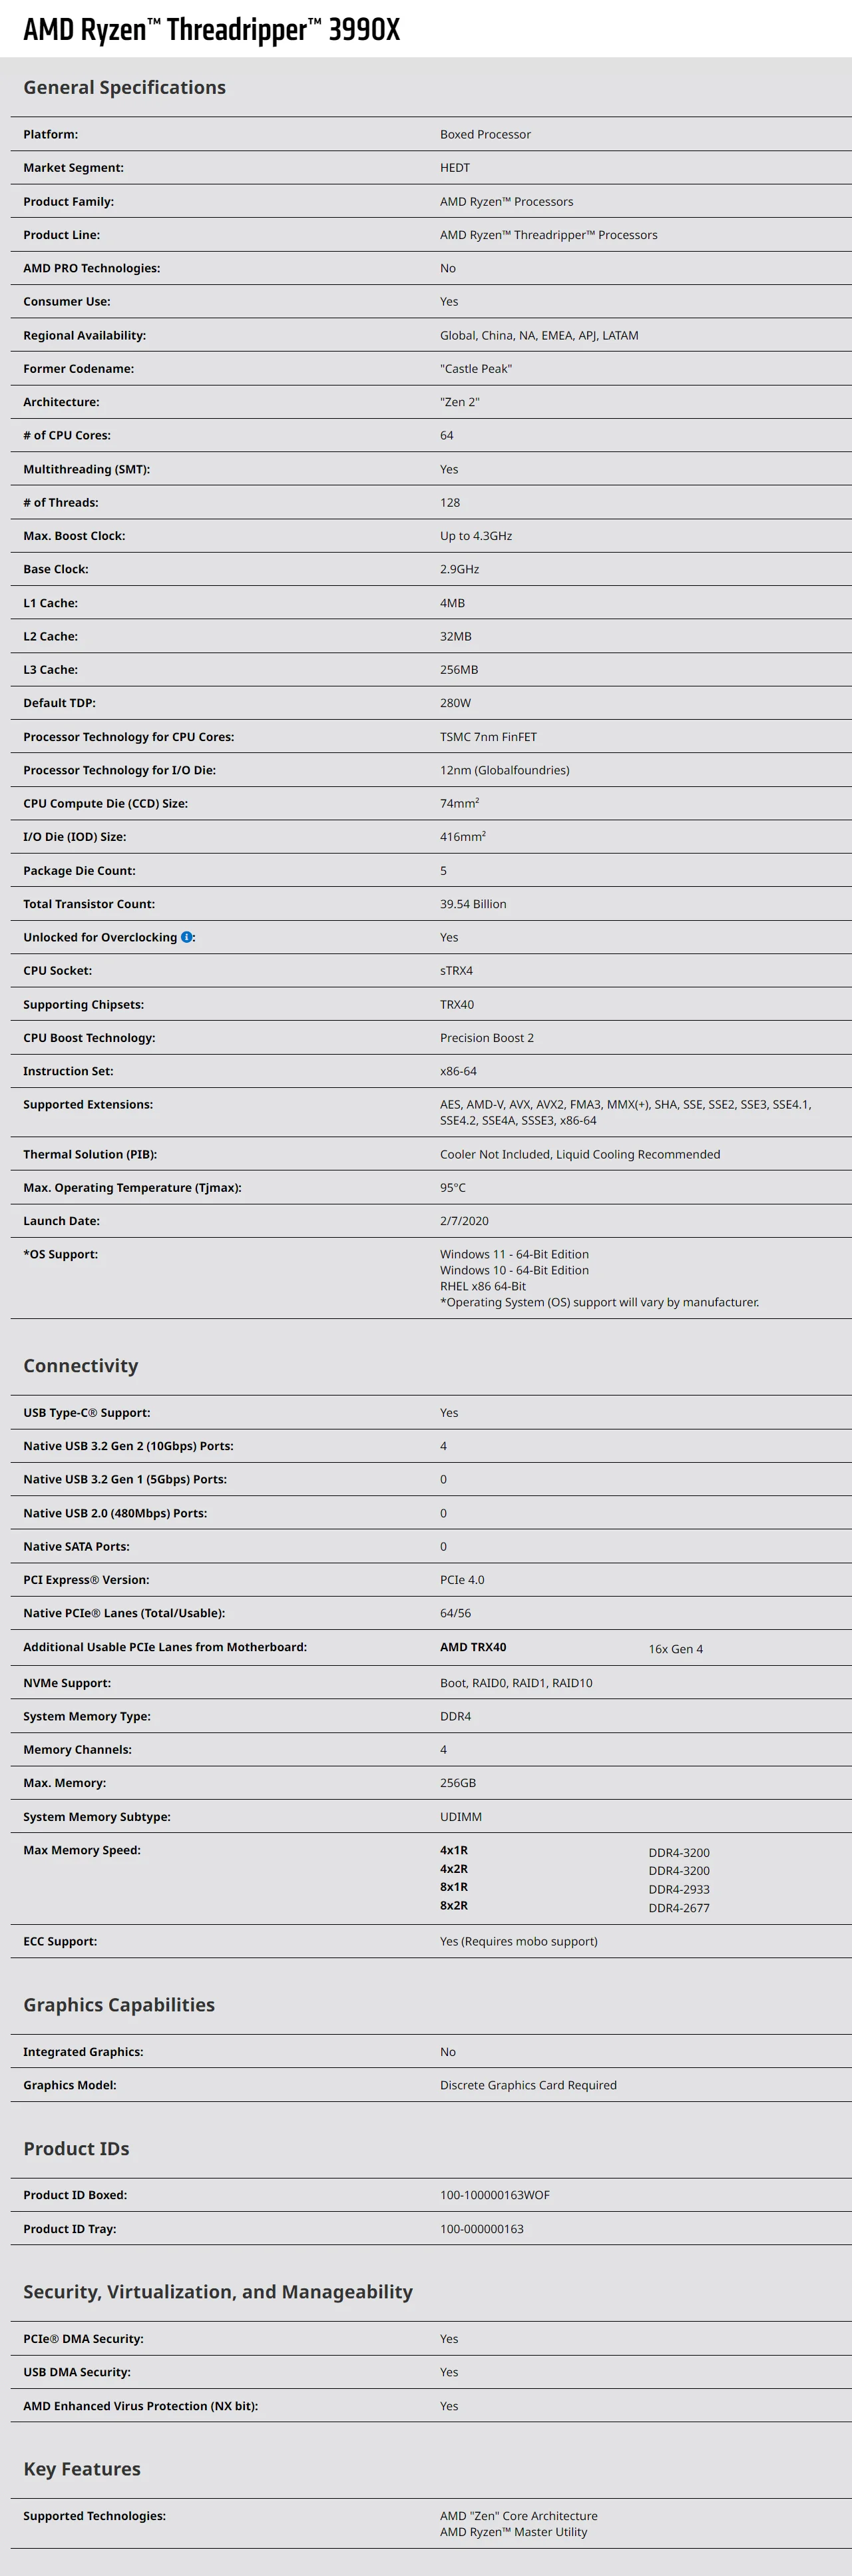Select the General Specifications heading

coord(124,87)
